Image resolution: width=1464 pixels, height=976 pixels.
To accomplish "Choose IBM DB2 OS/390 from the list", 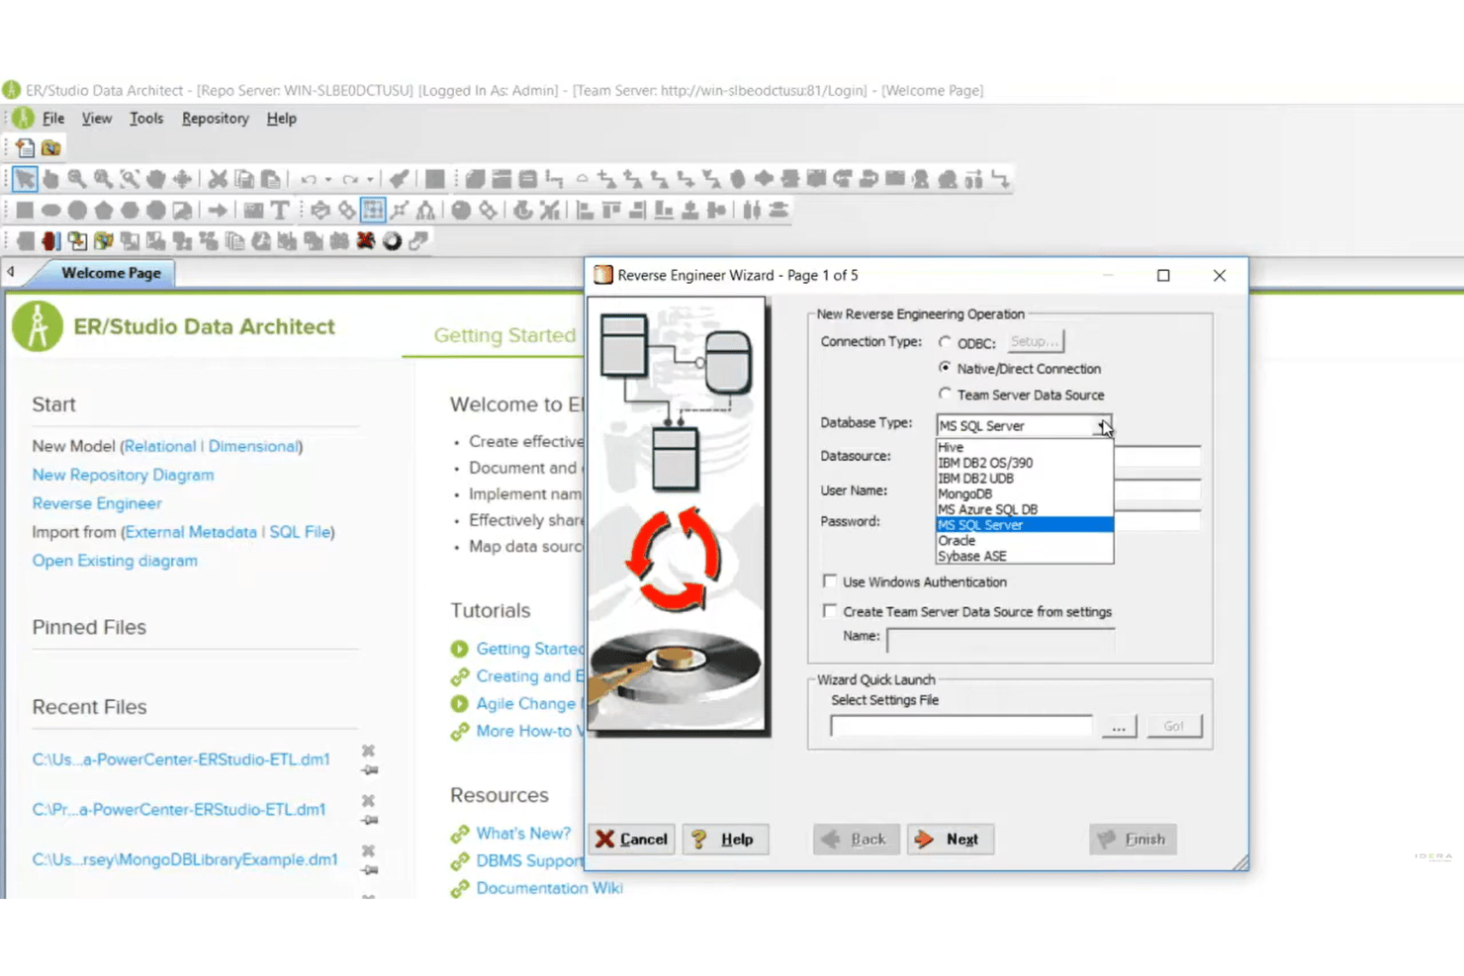I will (1024, 463).
